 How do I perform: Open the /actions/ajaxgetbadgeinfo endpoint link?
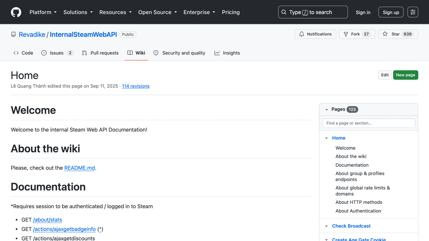coord(64,229)
